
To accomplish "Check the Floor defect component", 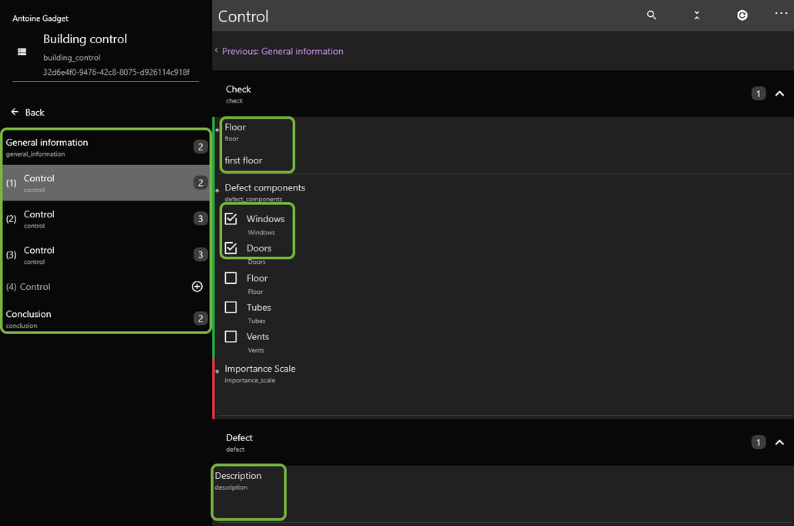I will coord(231,278).
